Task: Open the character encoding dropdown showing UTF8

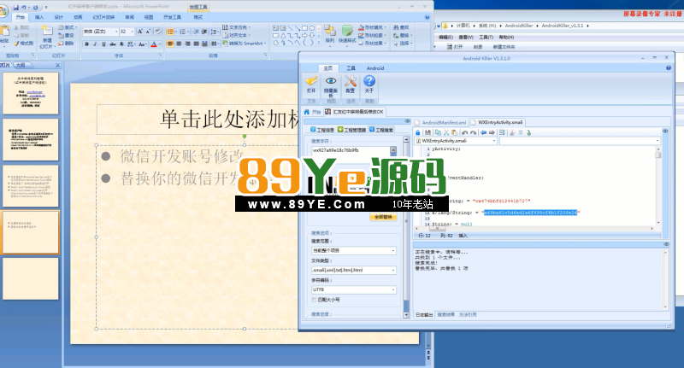Action: (x=353, y=289)
